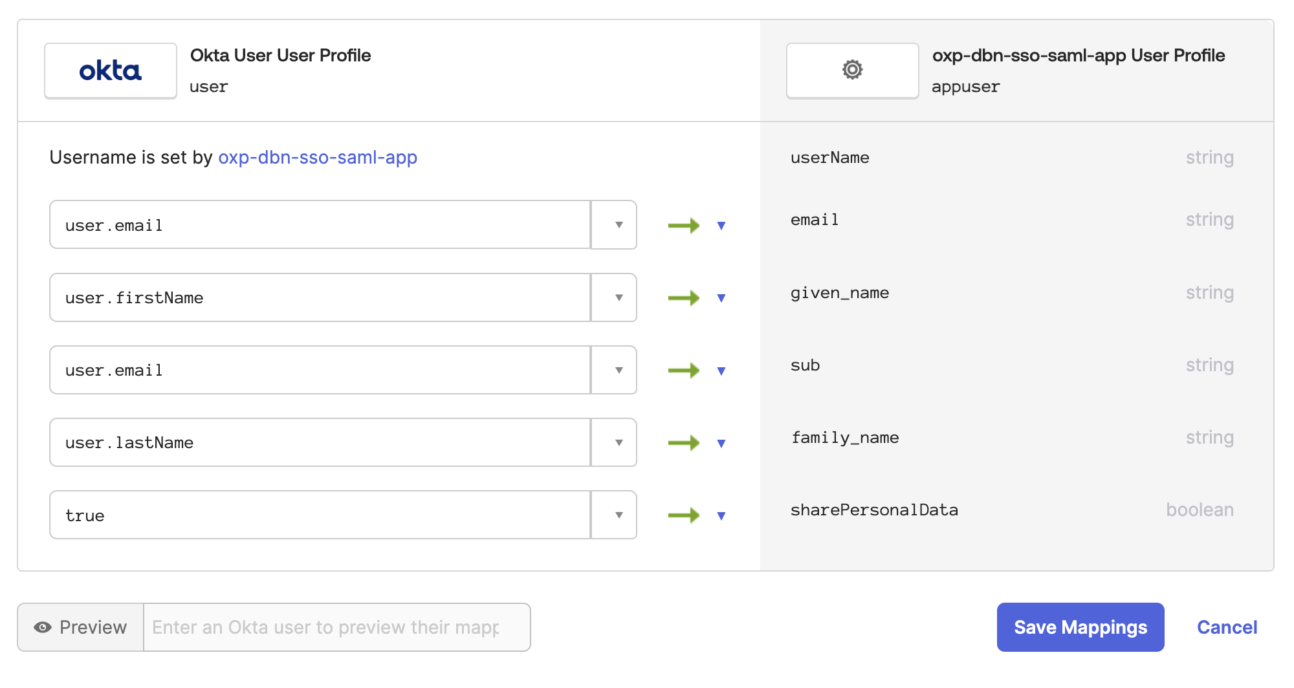1294x688 pixels.
Task: Click the Okta User User Profile heading
Action: (x=280, y=56)
